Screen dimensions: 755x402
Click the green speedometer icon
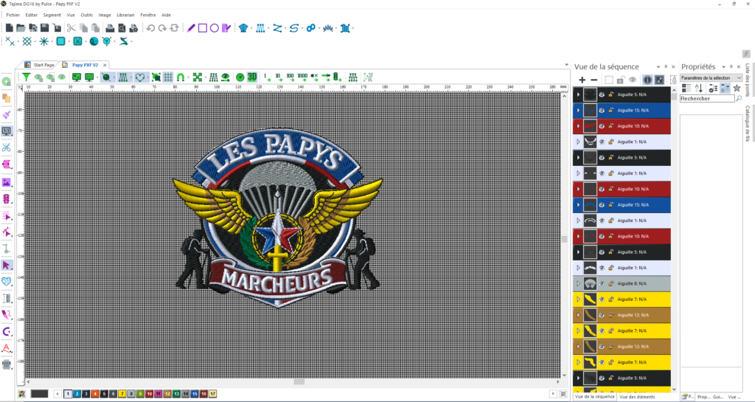click(240, 77)
